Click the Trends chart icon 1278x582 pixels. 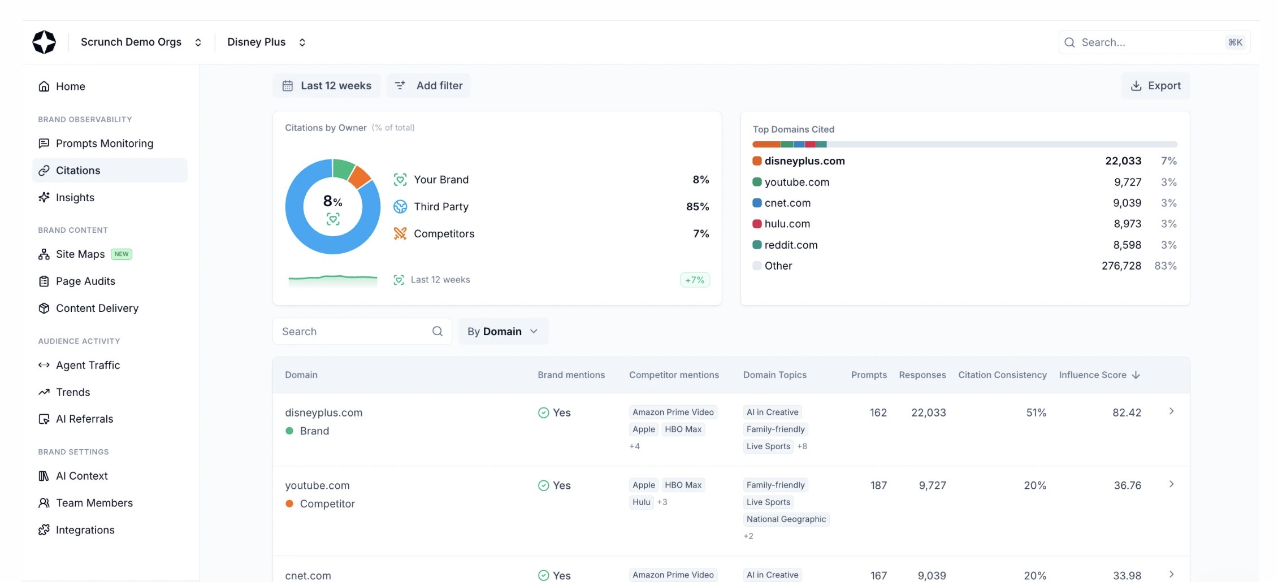tap(44, 392)
